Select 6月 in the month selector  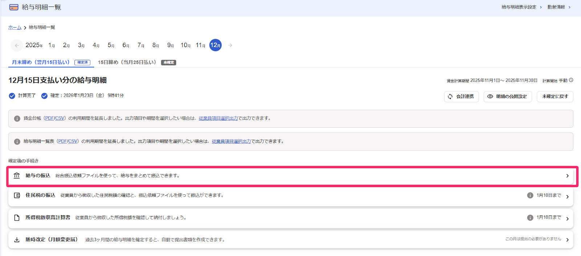pyautogui.click(x=126, y=45)
